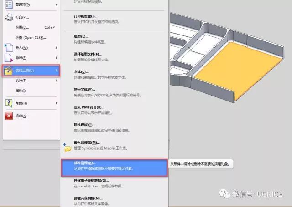The width and height of the screenshot is (292, 207).
Task: Click the Utilities (实用工具) icon
Action: click(8, 70)
